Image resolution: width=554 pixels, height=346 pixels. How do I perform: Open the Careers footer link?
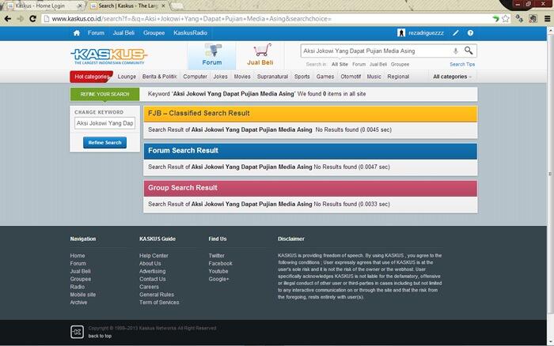point(149,287)
